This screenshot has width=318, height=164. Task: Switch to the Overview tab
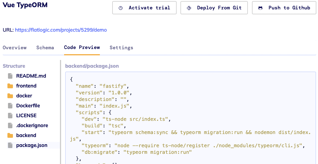[15, 48]
